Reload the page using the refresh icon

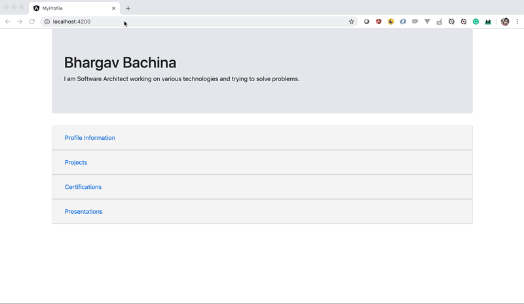(x=31, y=22)
